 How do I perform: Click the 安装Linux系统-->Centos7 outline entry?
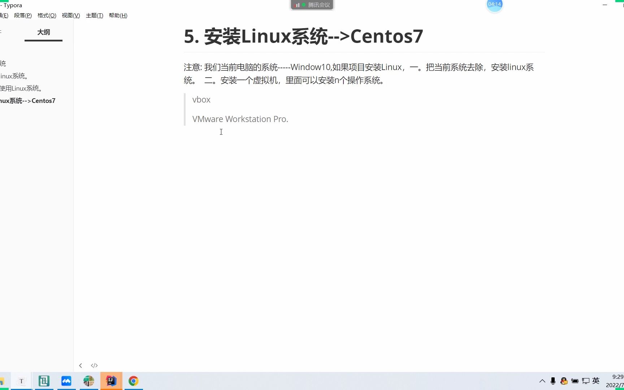click(27, 101)
